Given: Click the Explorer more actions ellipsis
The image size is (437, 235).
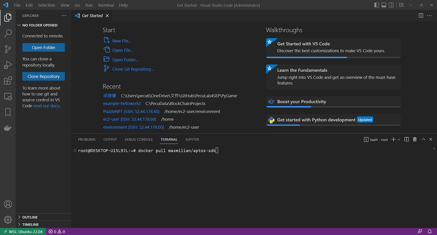Looking at the screenshot, I should click(x=64, y=16).
